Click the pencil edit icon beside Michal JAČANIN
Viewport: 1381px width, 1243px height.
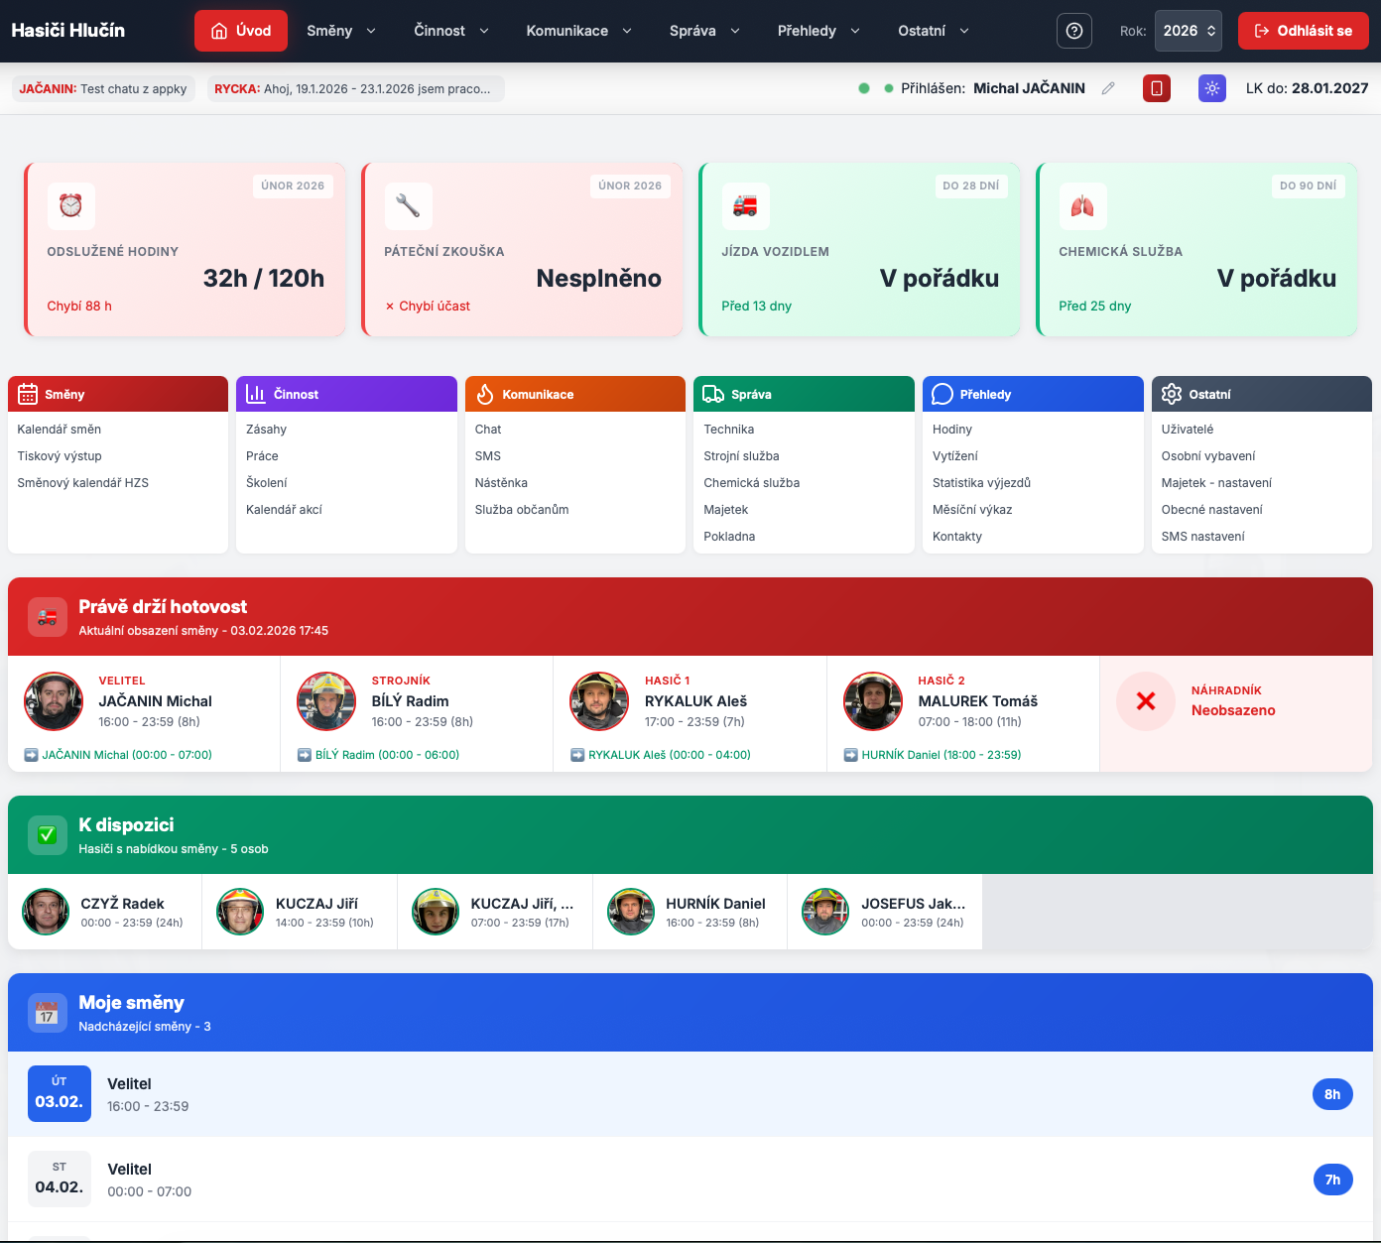click(x=1108, y=88)
